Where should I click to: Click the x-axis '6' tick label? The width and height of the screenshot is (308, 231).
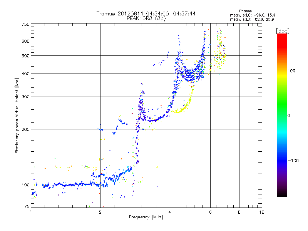(x=210, y=212)
